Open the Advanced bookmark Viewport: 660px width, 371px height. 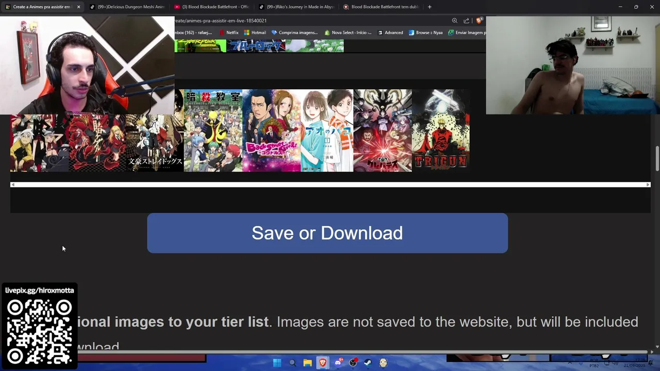(x=390, y=32)
